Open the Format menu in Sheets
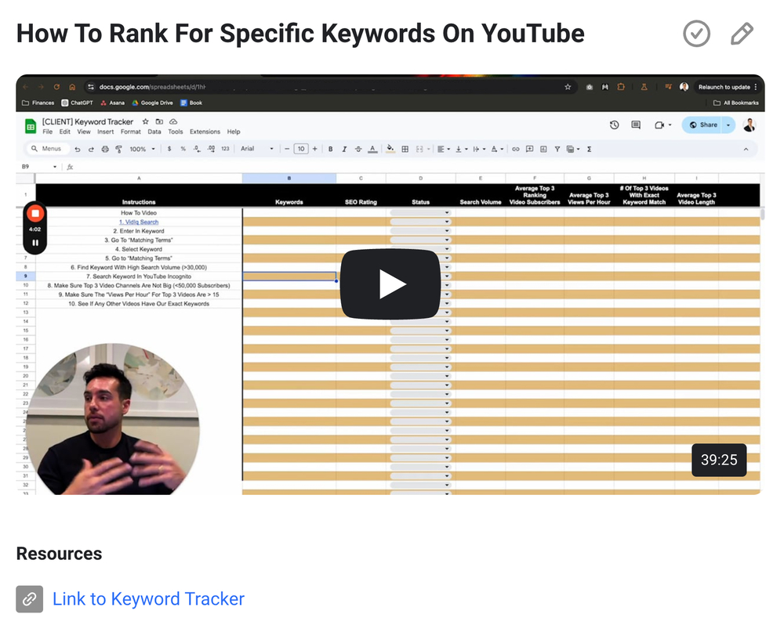The image size is (784, 625). pos(130,132)
